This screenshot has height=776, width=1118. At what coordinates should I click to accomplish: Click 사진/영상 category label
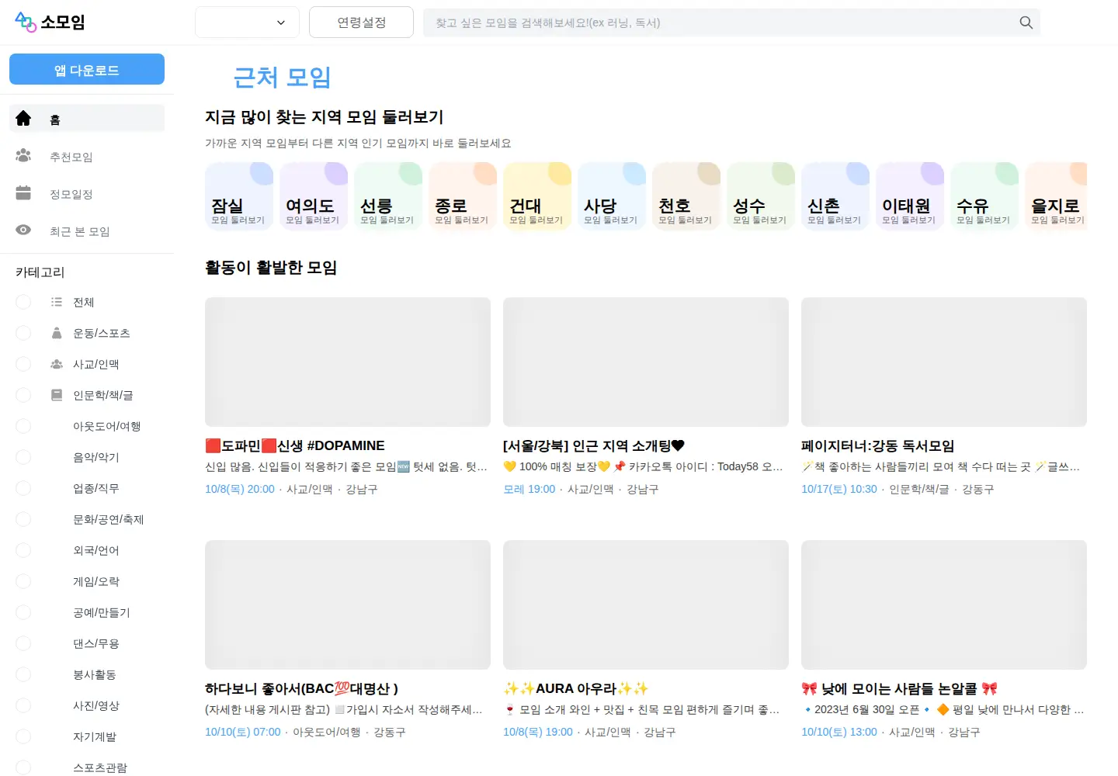point(96,705)
